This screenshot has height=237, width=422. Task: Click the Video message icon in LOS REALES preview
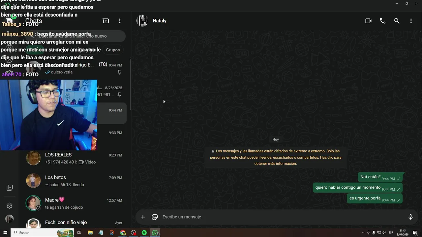click(x=81, y=162)
